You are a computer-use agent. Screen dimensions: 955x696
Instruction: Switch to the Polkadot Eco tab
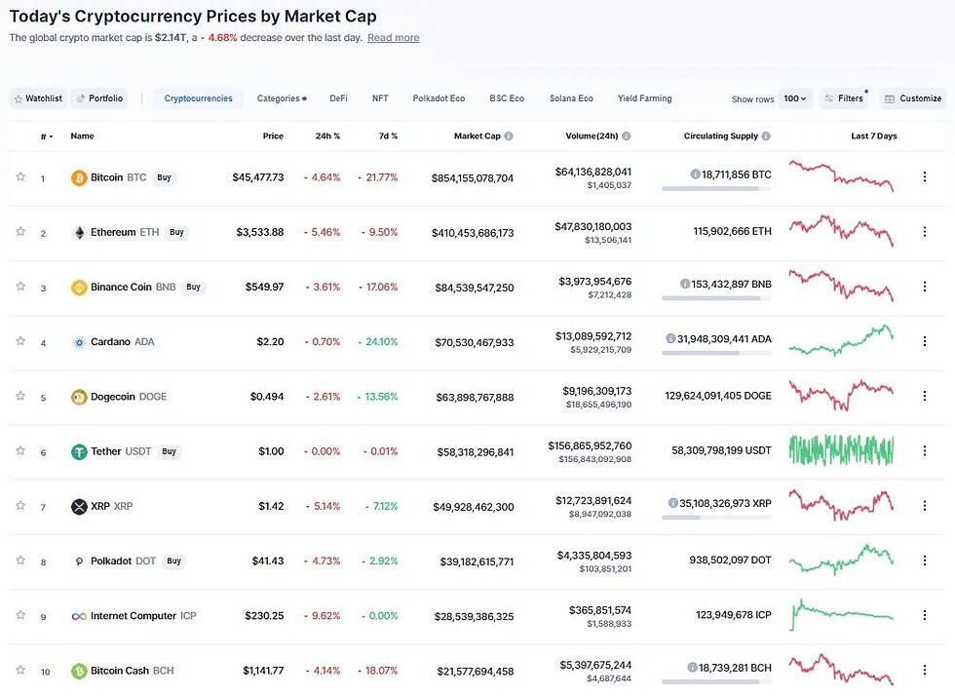click(x=439, y=98)
